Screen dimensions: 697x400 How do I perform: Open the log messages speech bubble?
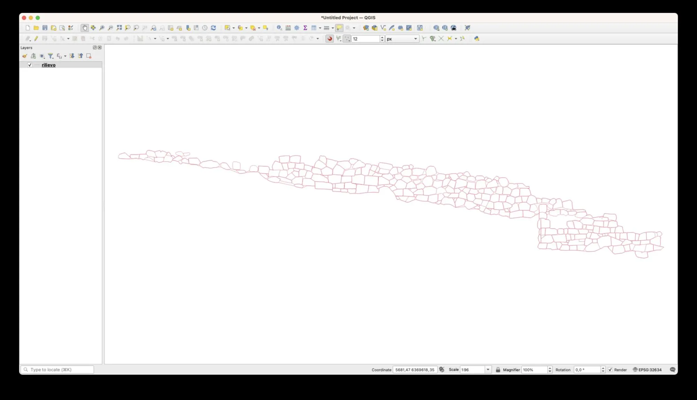673,370
